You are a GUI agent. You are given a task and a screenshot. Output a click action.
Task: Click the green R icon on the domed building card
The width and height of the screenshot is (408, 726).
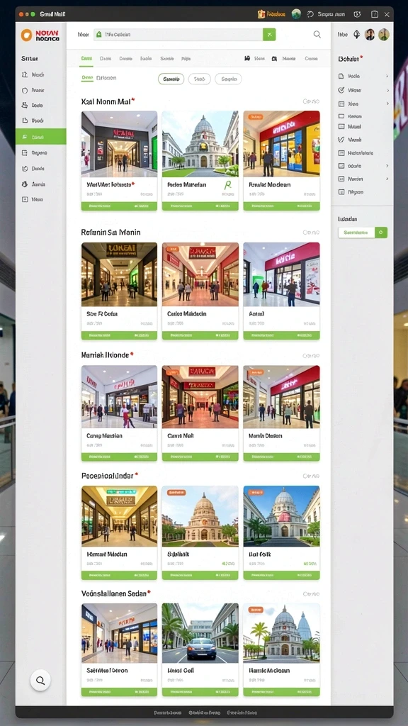227,185
